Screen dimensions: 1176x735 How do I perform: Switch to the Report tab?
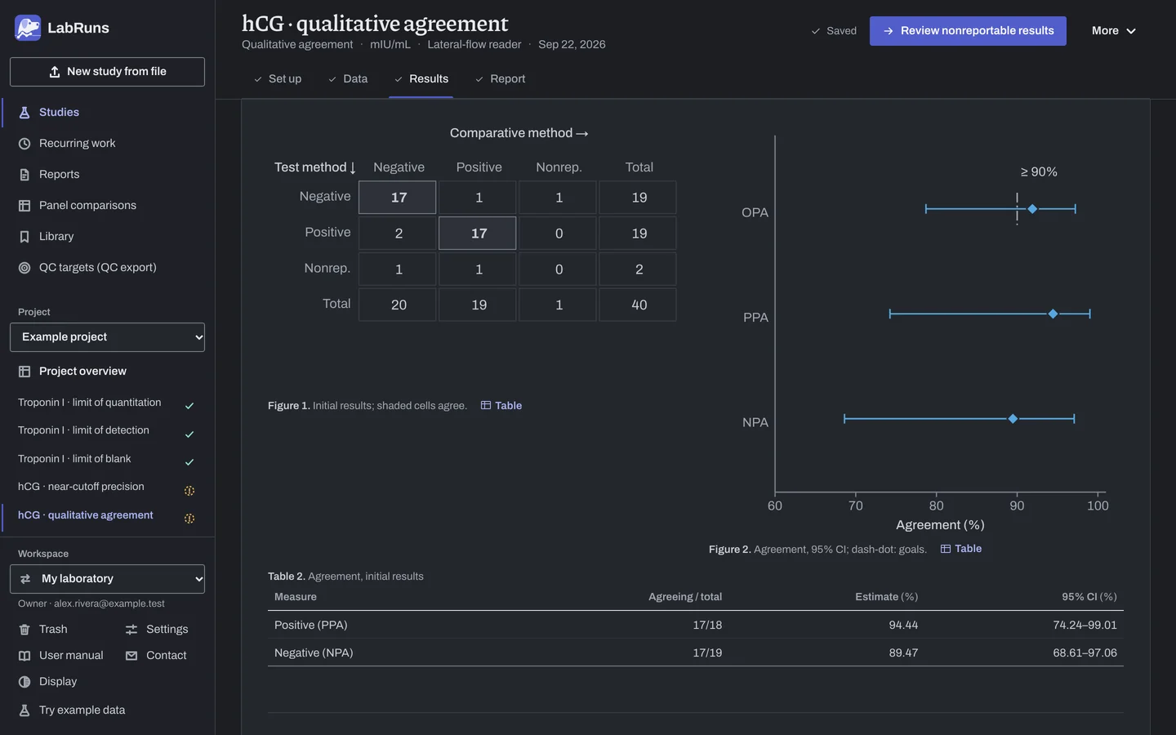[500, 78]
